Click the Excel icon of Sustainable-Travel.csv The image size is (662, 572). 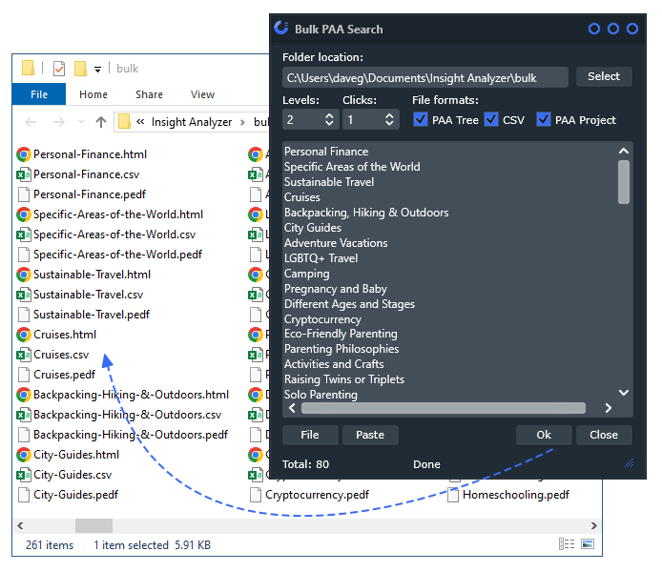24,295
